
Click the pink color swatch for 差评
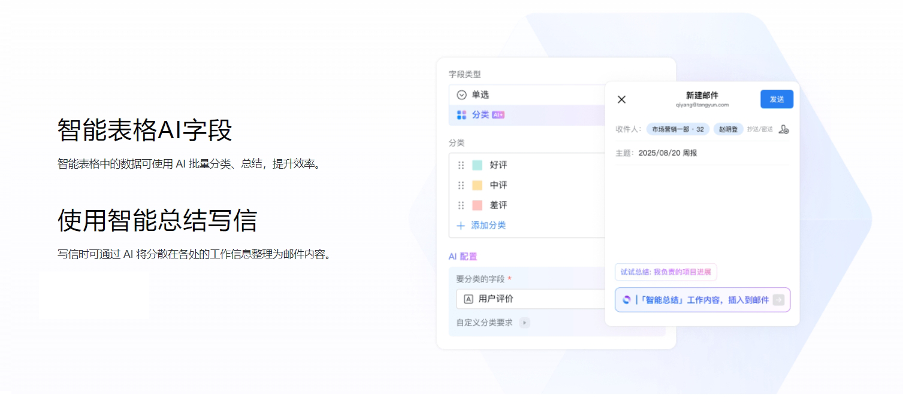[477, 205]
